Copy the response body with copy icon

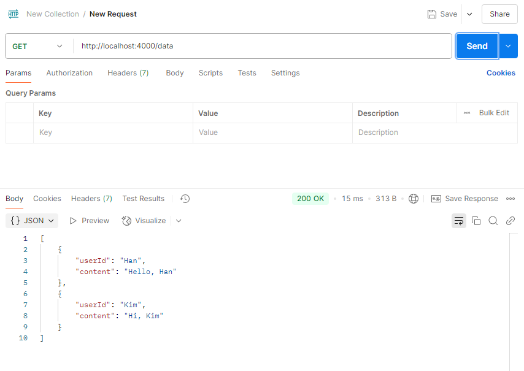[476, 221]
